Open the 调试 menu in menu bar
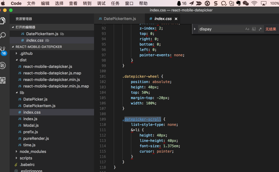279x172 pixels. [101, 3]
